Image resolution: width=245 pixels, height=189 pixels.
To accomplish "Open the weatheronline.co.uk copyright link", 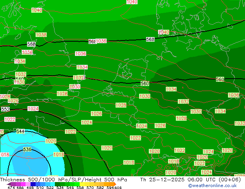I will click(x=213, y=186).
